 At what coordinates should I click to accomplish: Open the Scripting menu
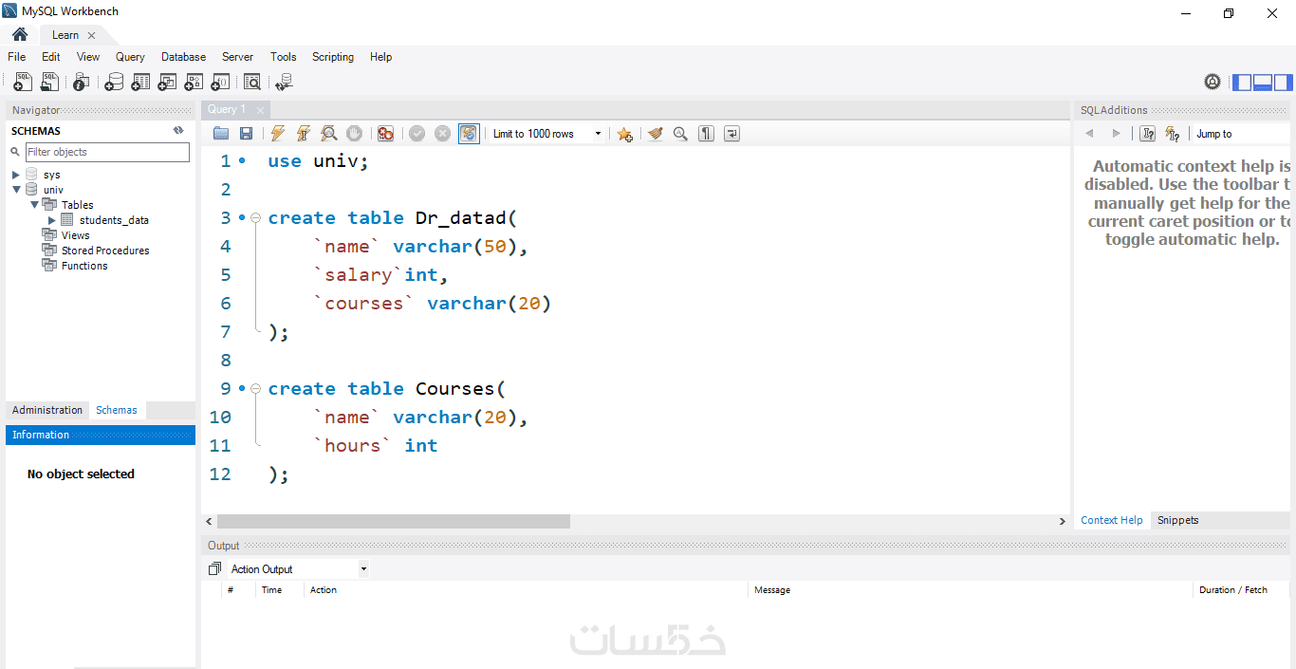(x=333, y=57)
